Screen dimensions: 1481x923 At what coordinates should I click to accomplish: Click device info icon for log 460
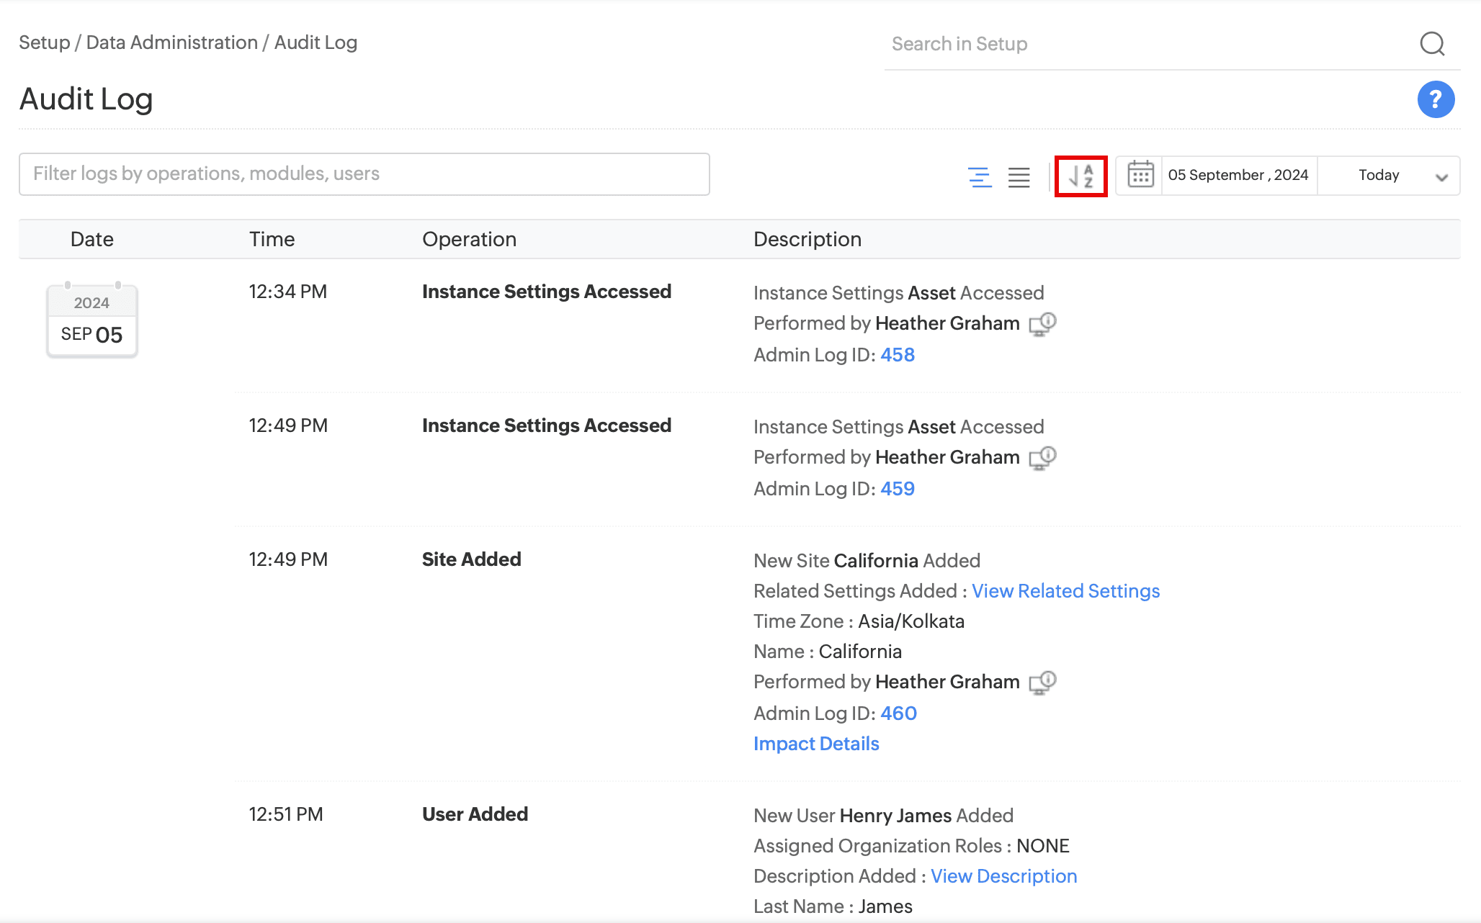pyautogui.click(x=1042, y=683)
